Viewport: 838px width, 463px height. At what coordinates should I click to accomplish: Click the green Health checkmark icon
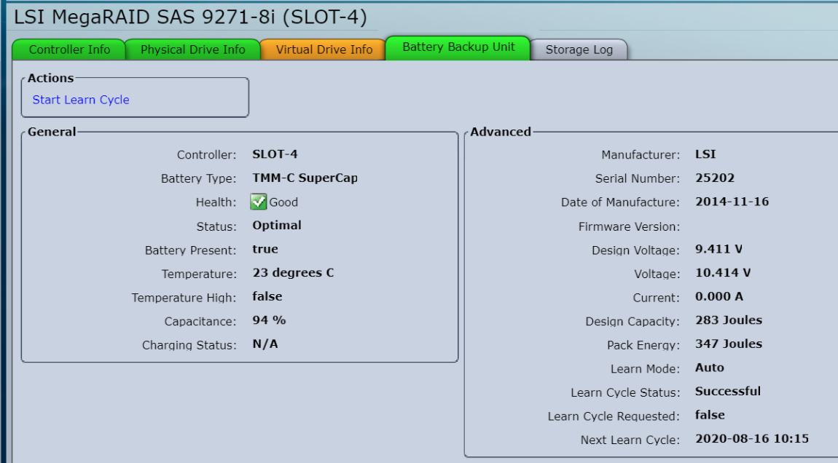[258, 202]
